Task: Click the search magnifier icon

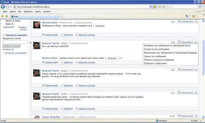Action: pos(200,7)
